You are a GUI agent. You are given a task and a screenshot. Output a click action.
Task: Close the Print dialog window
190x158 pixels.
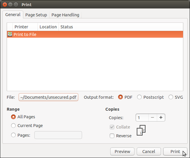(5, 5)
